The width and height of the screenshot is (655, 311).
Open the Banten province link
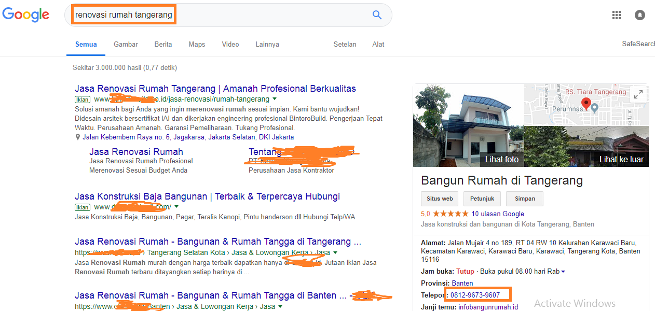coord(462,283)
